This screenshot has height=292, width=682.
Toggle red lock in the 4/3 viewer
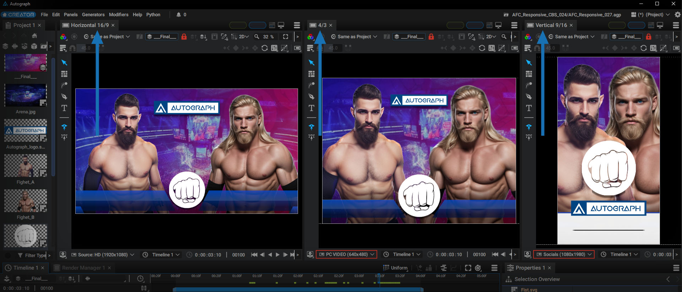tap(431, 37)
